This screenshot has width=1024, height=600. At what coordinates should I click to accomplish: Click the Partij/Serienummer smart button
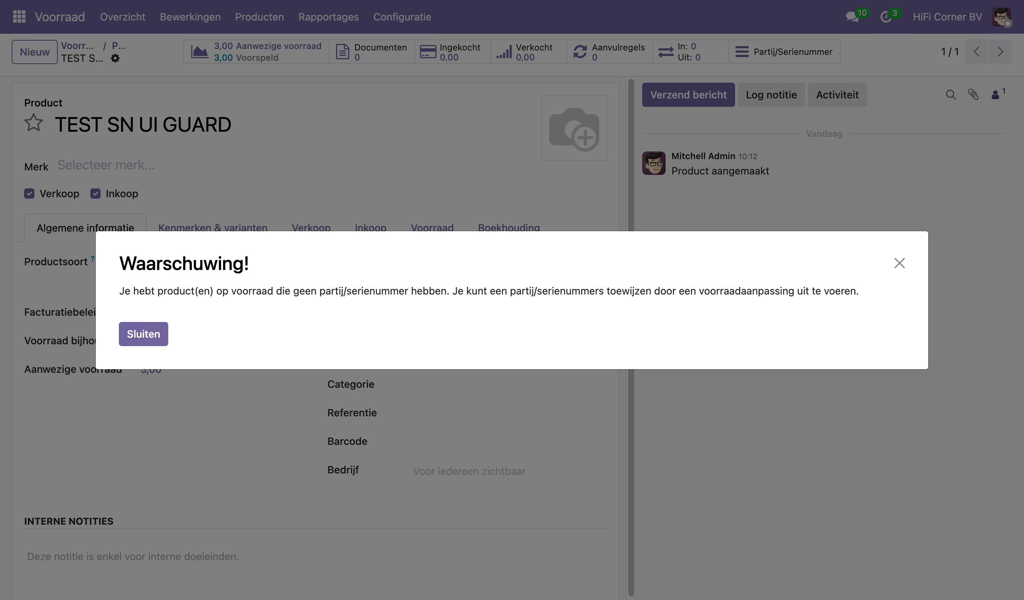pos(784,52)
